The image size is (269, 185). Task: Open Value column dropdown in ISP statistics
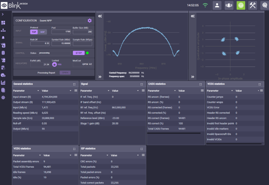tap(138, 155)
